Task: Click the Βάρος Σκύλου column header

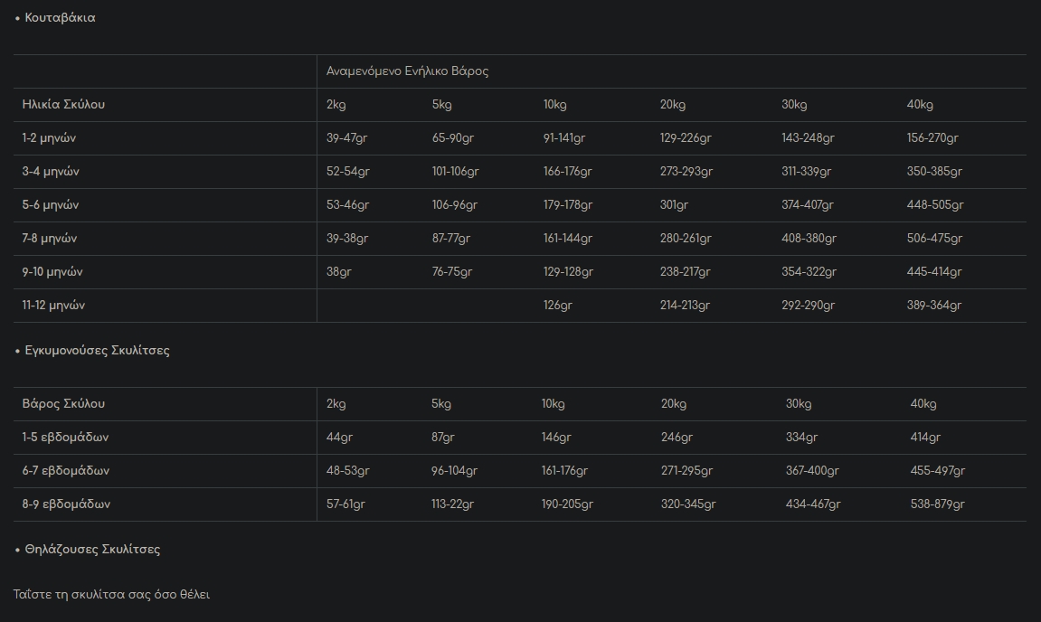Action: (63, 404)
